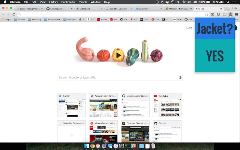Open the AZ Amazon bookmark
Screen dimensions: 240x150
click(x=90, y=19)
